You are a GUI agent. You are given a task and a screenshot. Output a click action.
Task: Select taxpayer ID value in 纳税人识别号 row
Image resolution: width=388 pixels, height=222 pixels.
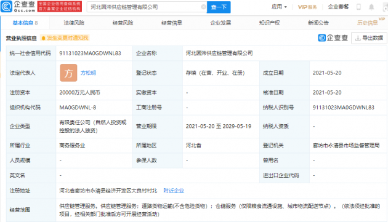(344, 108)
